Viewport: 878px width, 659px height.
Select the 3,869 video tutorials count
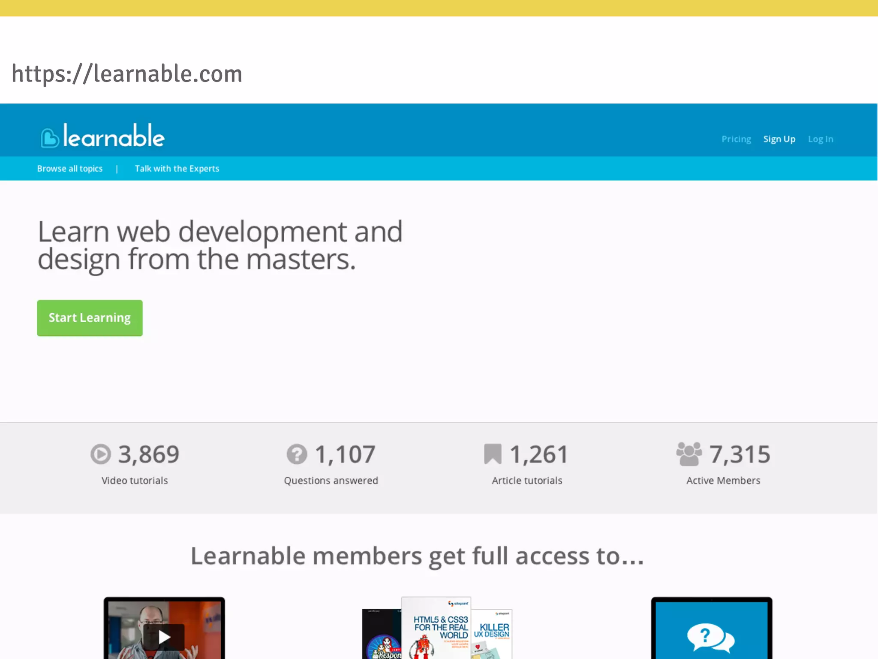tap(149, 454)
